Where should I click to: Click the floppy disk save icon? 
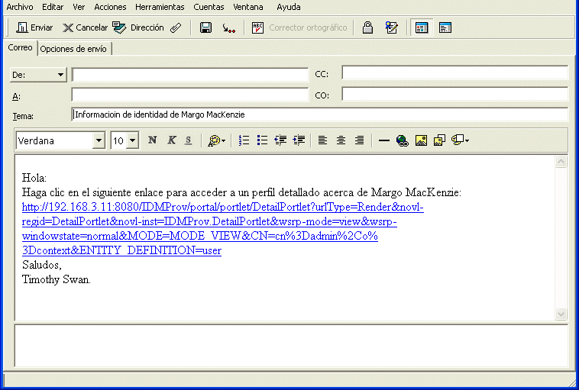tap(205, 27)
